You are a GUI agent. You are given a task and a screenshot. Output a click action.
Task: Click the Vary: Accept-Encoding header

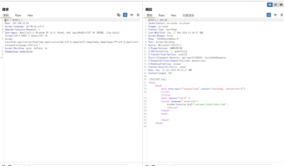click(161, 42)
